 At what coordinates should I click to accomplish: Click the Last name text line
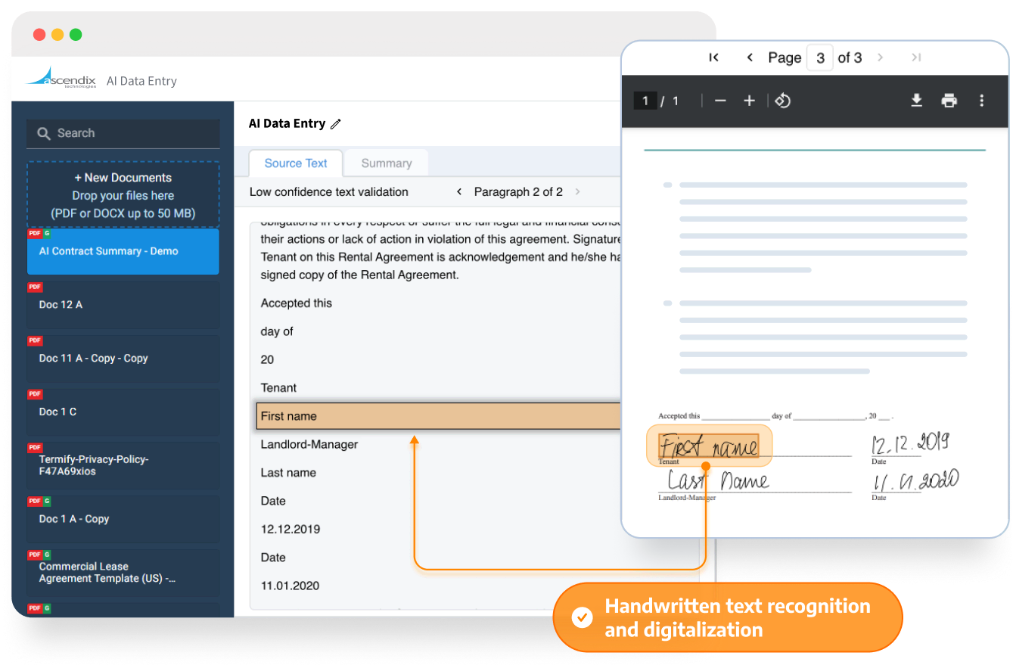click(x=288, y=473)
